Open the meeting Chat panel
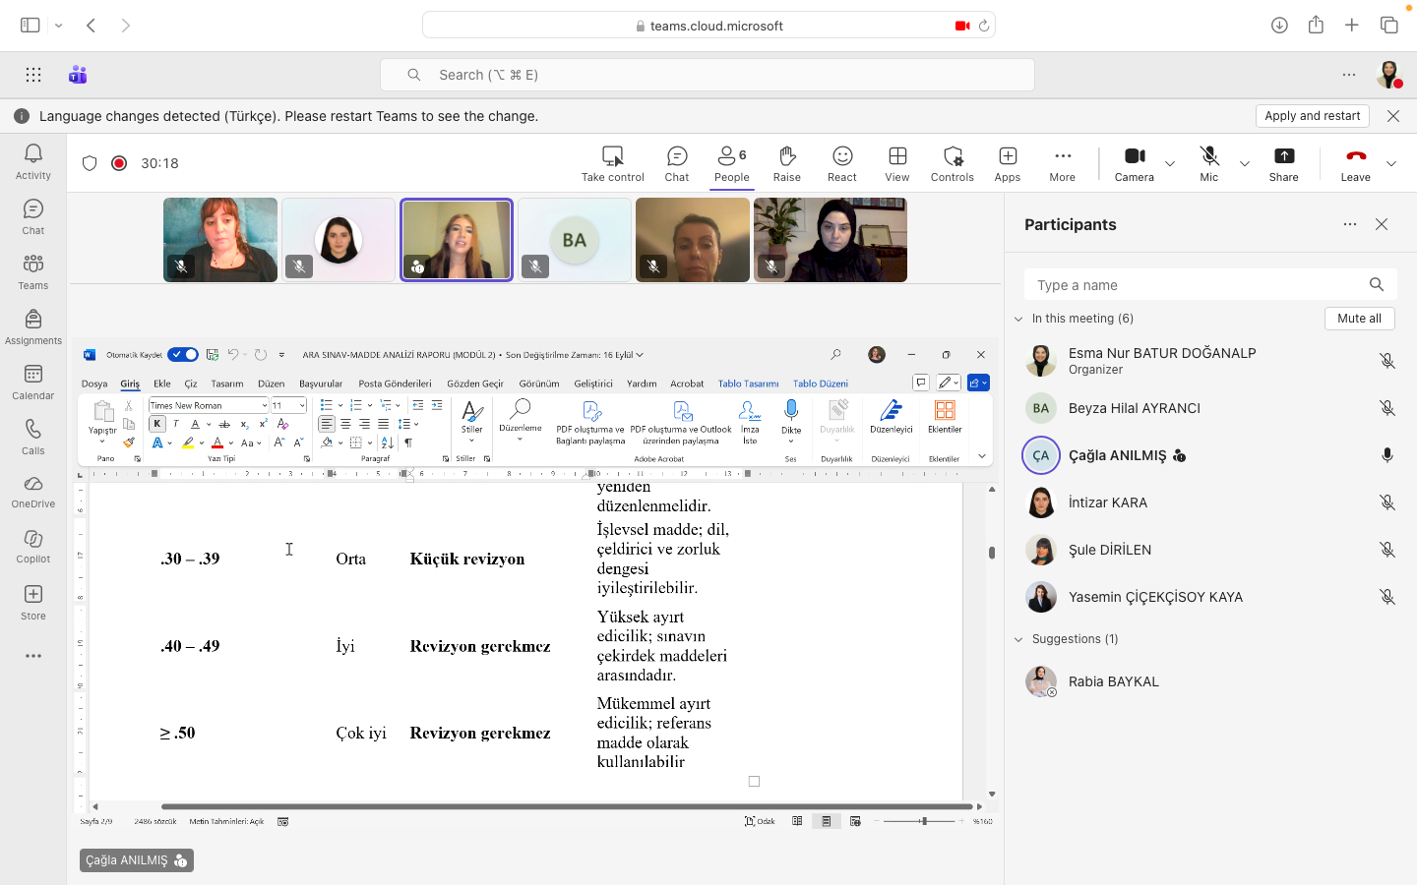This screenshot has width=1417, height=885. (677, 163)
